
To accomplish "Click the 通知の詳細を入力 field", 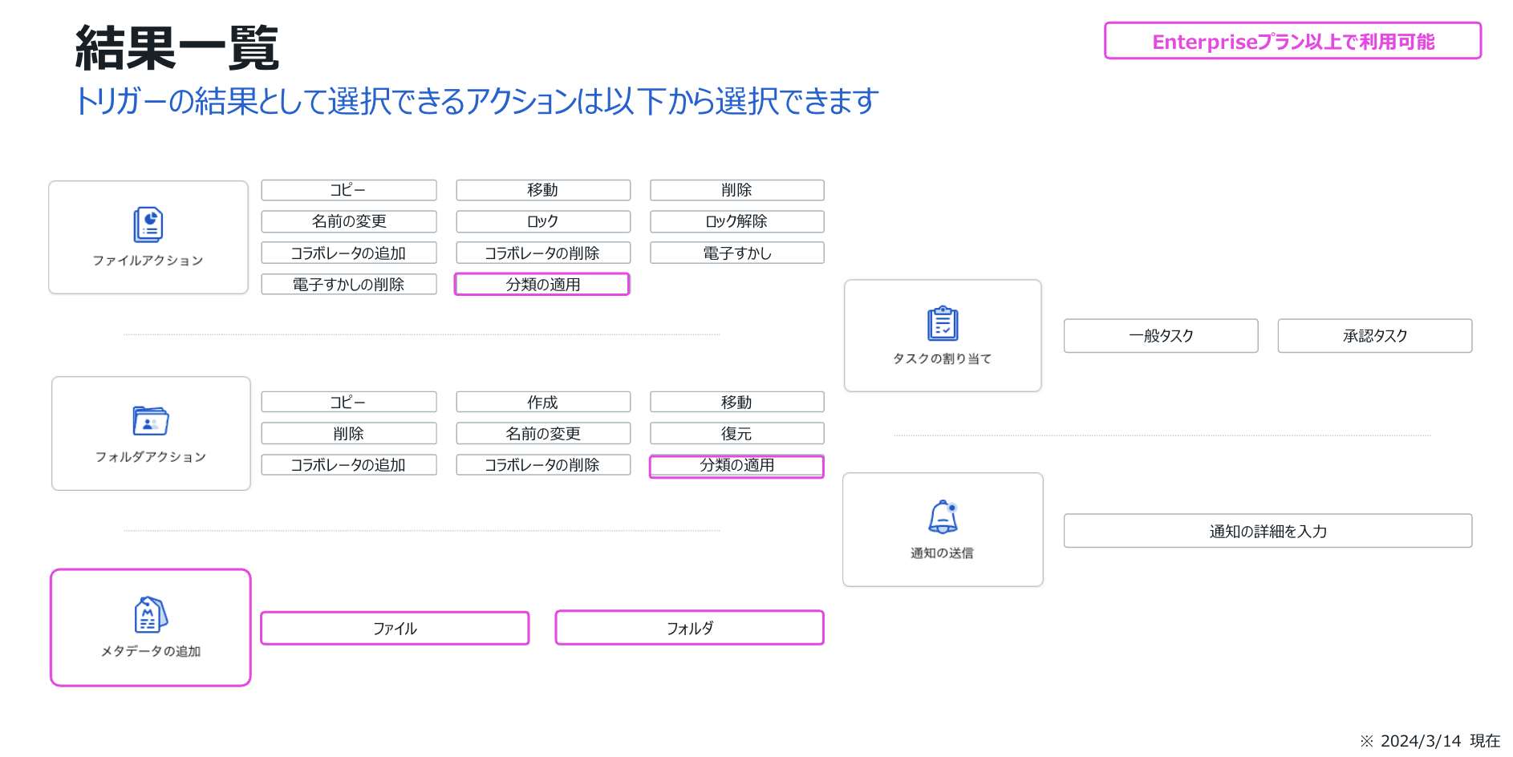I will coord(1268,531).
